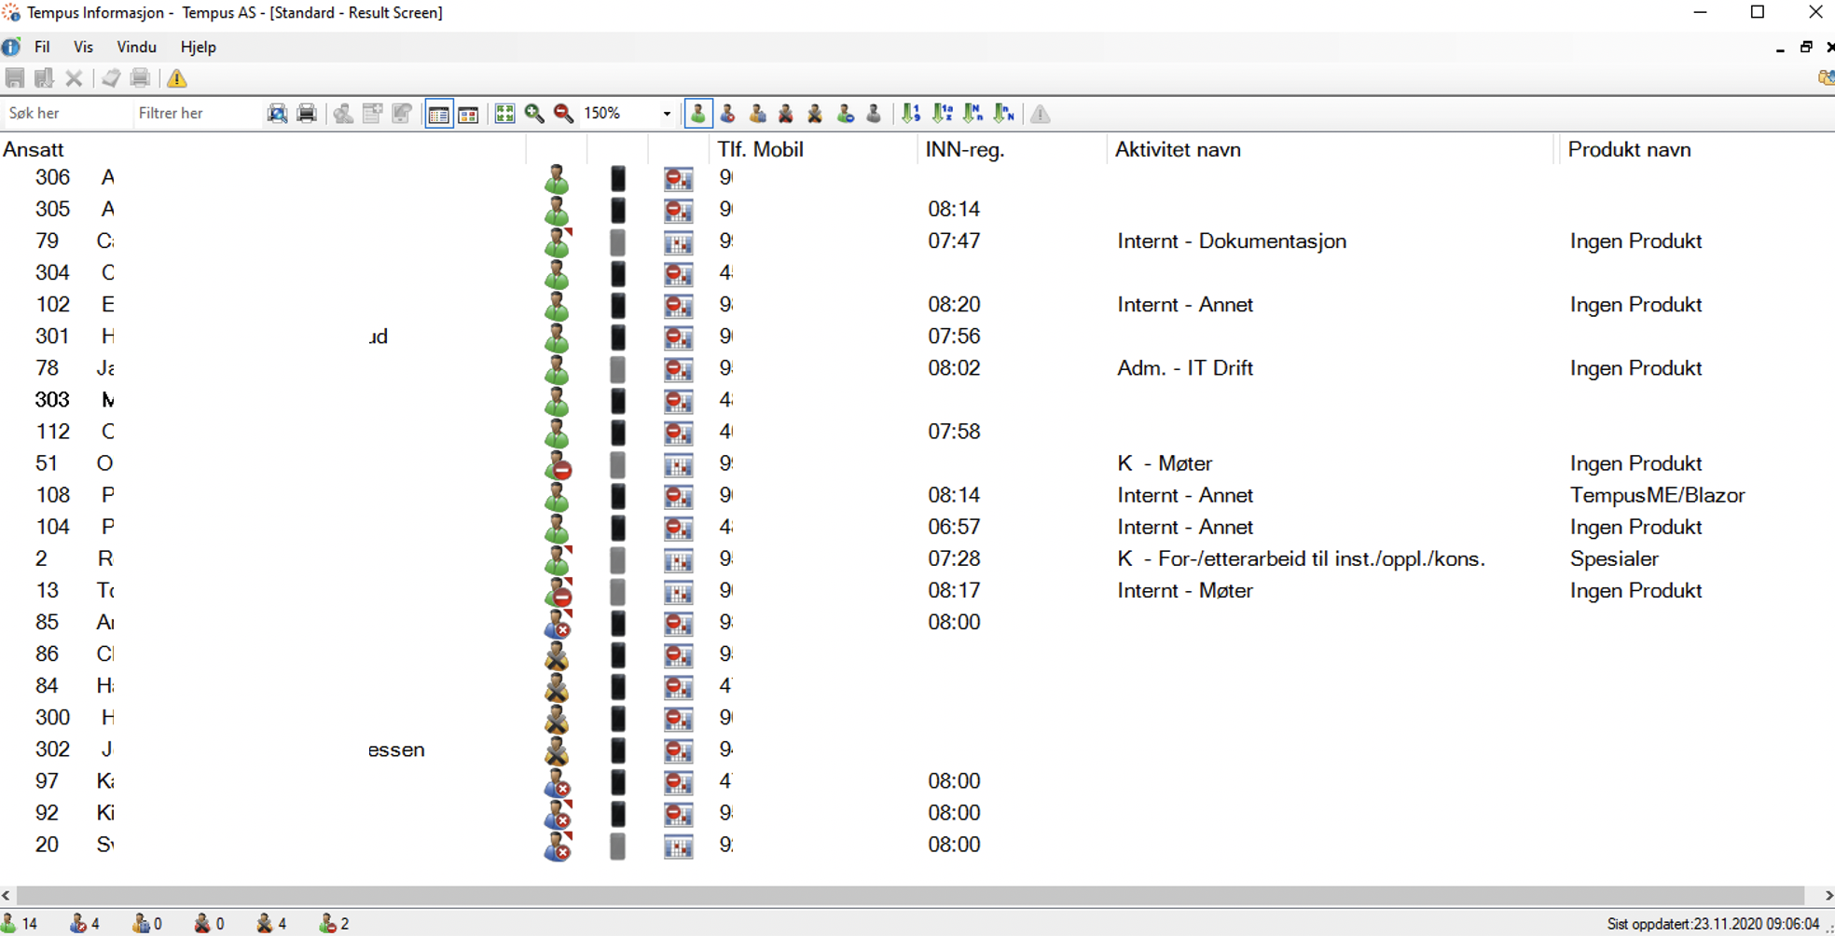Open the Vindu menu

tap(136, 47)
